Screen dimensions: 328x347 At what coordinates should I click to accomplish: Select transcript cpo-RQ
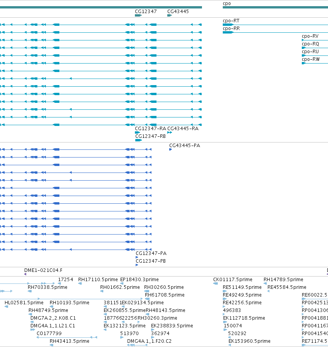310,44
